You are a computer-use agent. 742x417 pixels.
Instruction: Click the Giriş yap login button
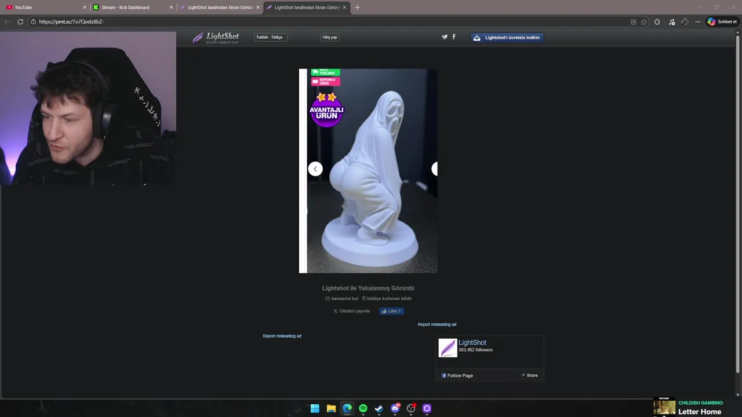pyautogui.click(x=330, y=37)
